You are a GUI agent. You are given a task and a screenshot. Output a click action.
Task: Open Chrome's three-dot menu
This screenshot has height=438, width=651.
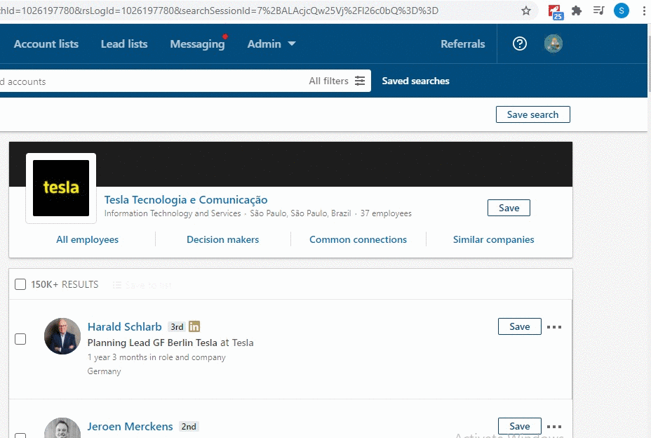coord(644,11)
